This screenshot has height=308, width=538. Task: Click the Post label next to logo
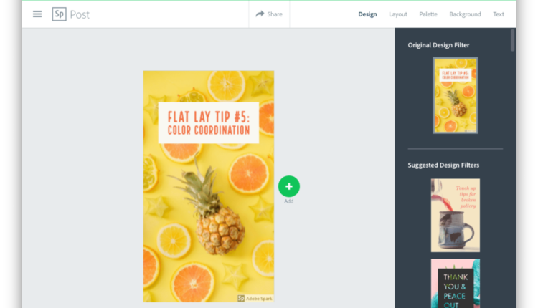[x=80, y=14]
